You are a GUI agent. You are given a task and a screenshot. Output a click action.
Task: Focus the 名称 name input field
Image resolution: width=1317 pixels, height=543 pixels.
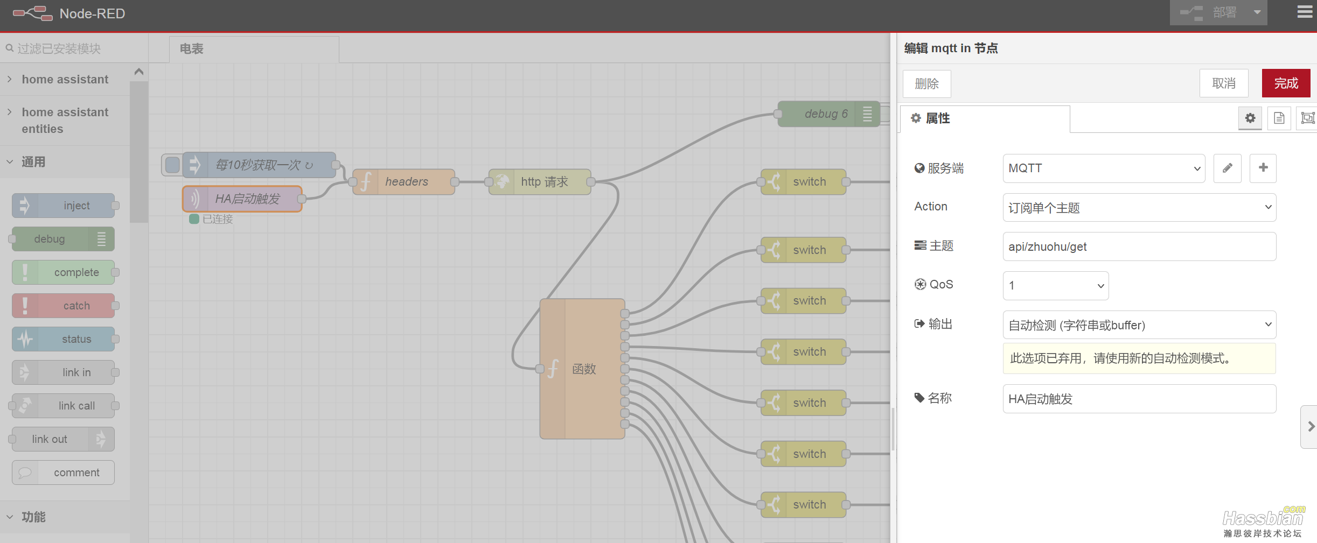click(x=1139, y=399)
